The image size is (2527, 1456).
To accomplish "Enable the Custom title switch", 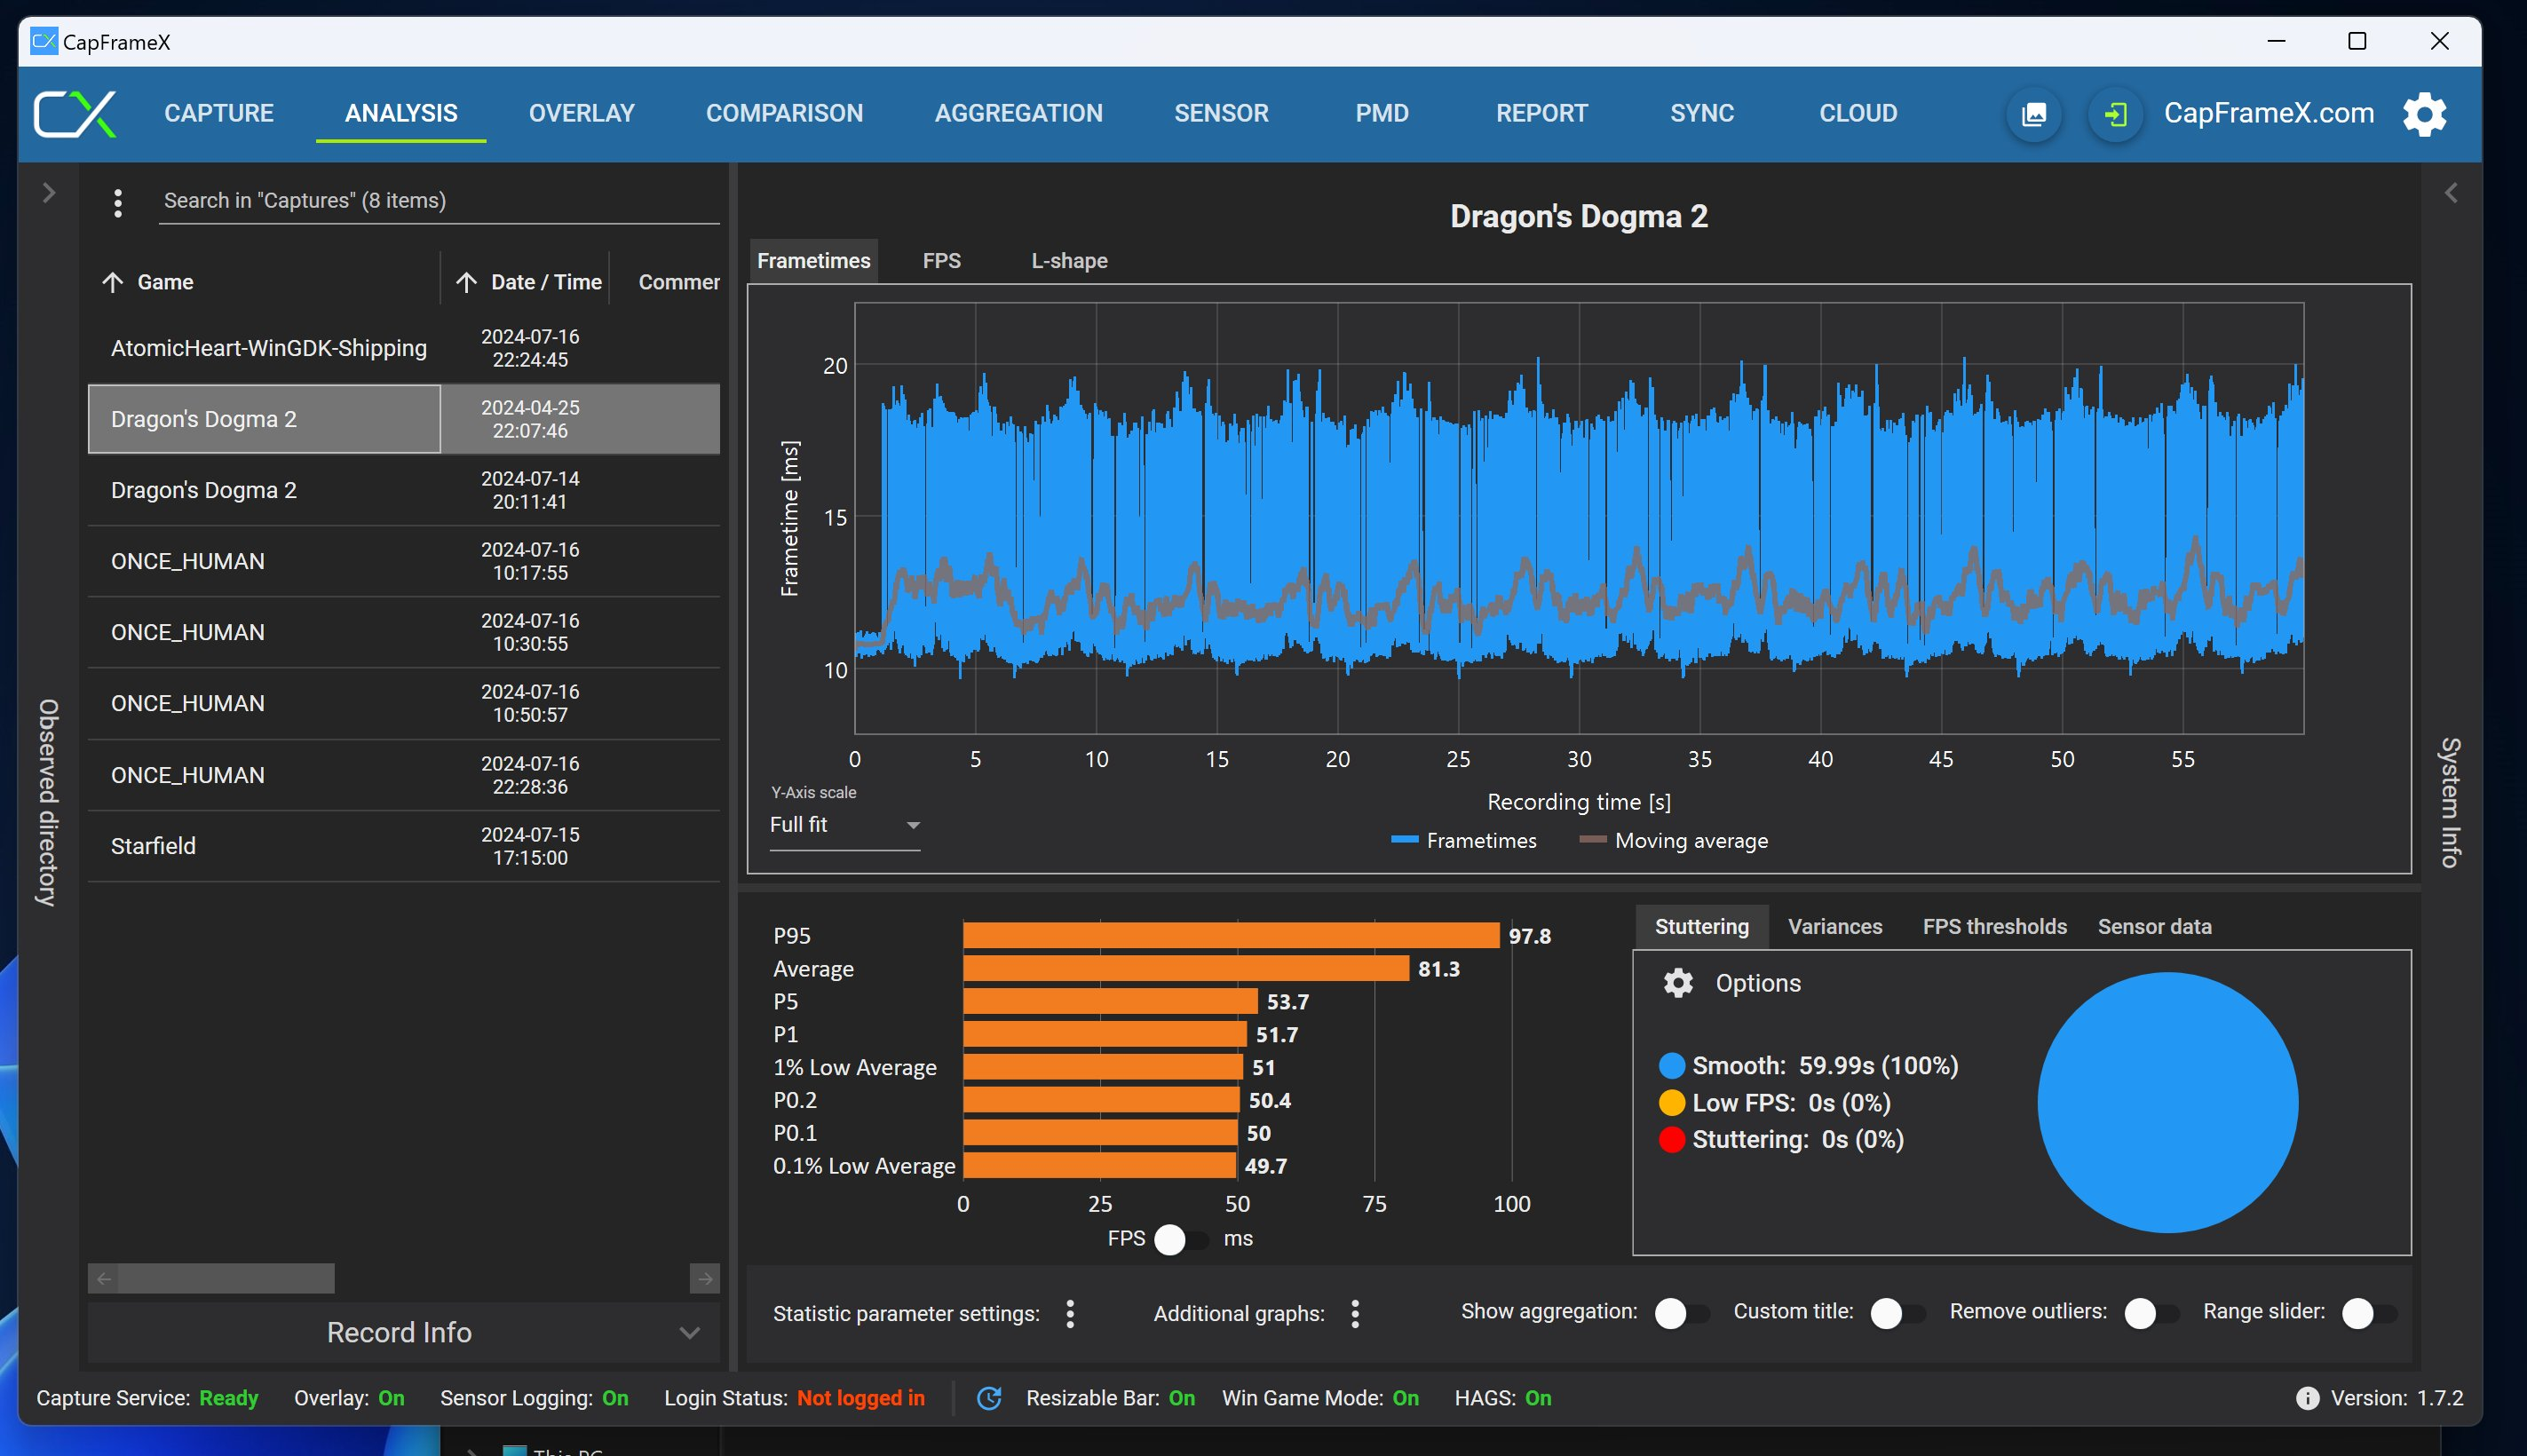I will [x=1898, y=1313].
